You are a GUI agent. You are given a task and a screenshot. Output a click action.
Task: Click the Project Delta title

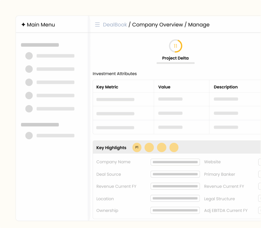pos(175,58)
